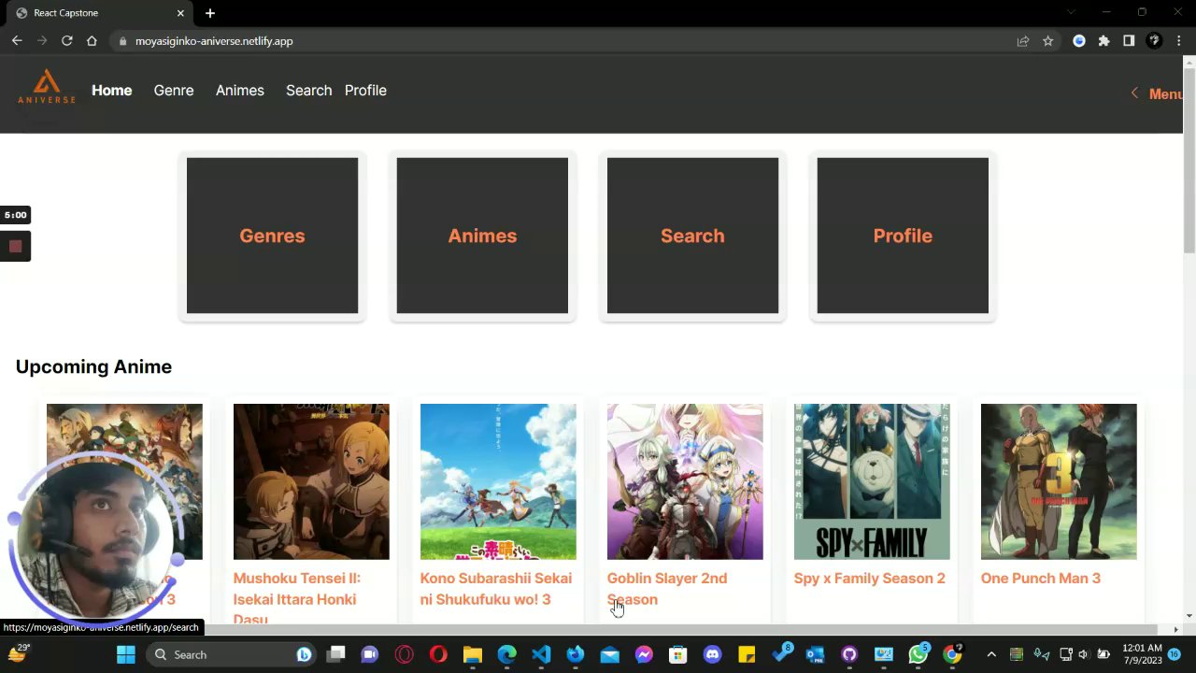
Task: Select the Home nav item
Action: click(x=112, y=91)
